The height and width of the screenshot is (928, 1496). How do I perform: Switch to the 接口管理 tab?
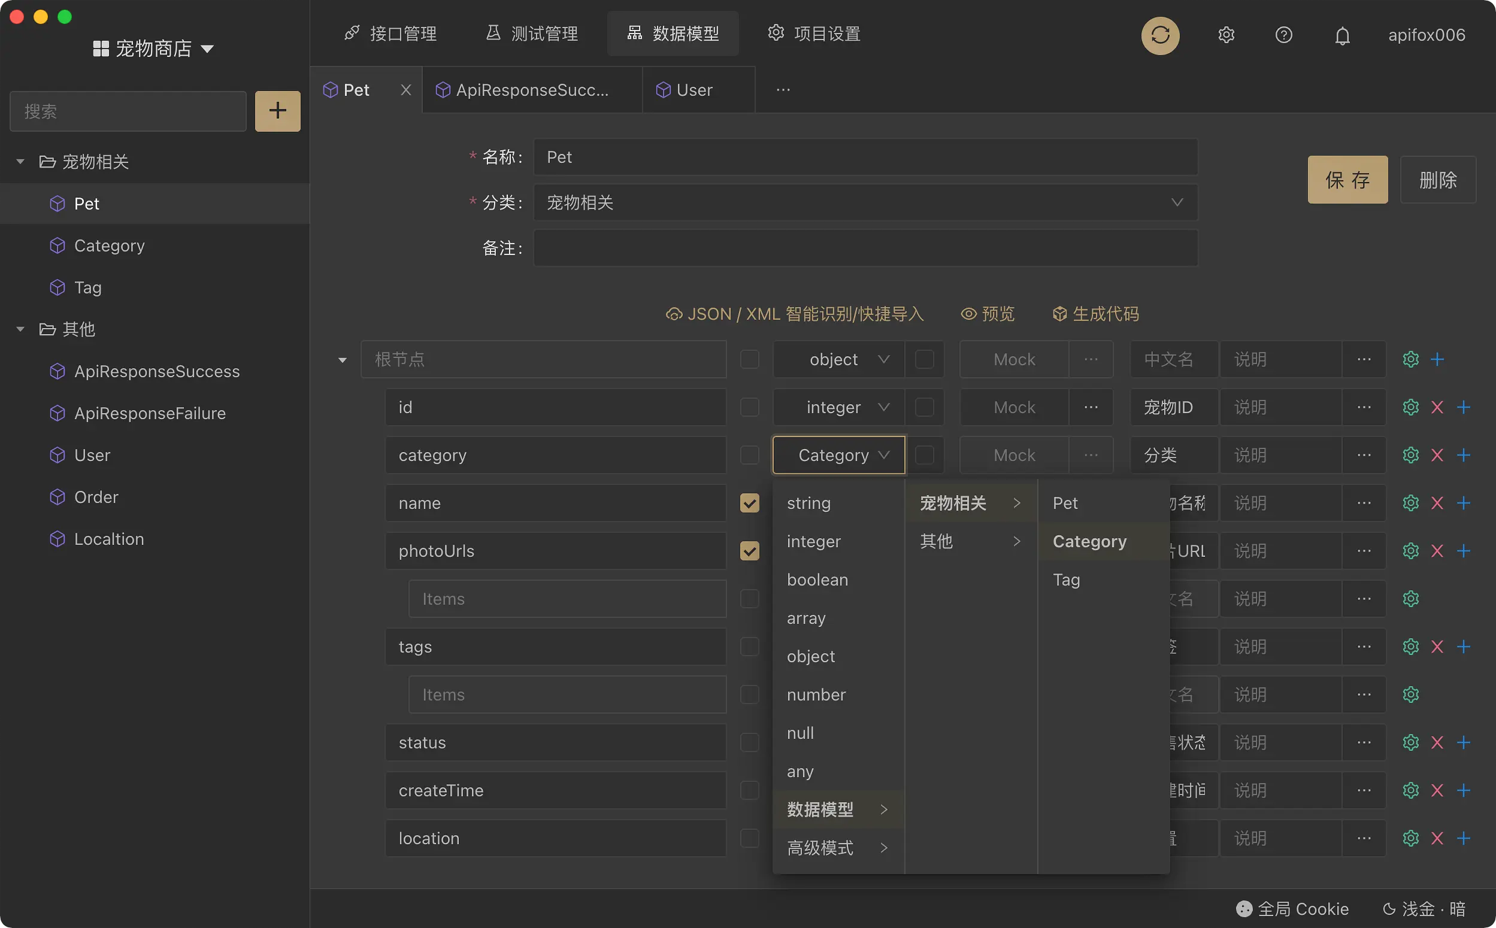[x=391, y=33]
